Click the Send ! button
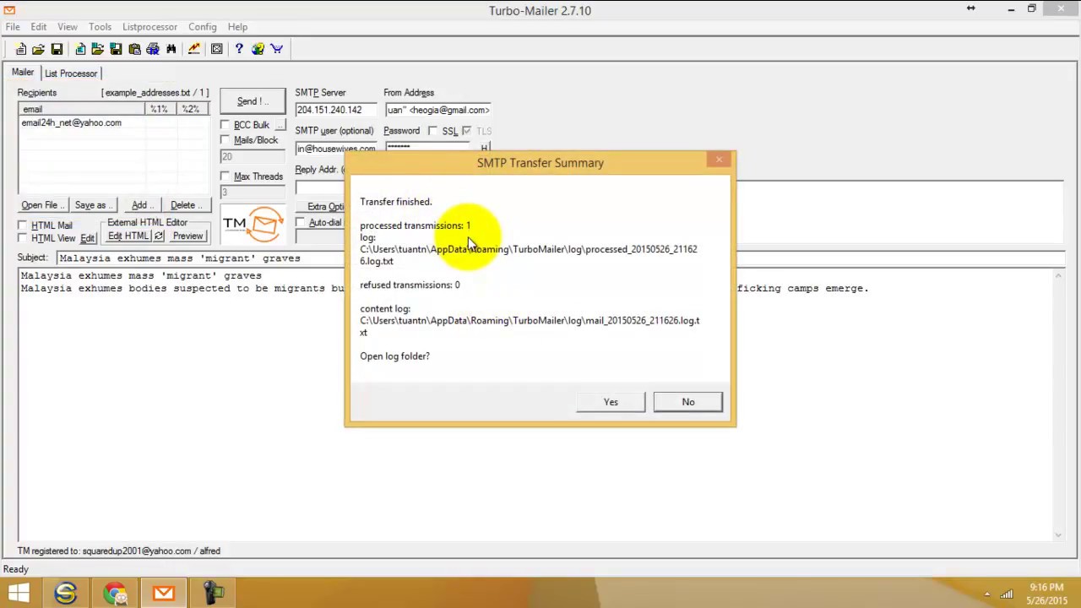 (x=253, y=101)
